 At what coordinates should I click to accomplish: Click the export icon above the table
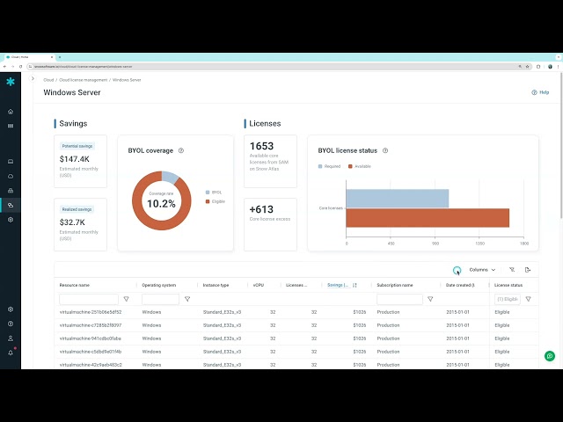click(x=528, y=270)
